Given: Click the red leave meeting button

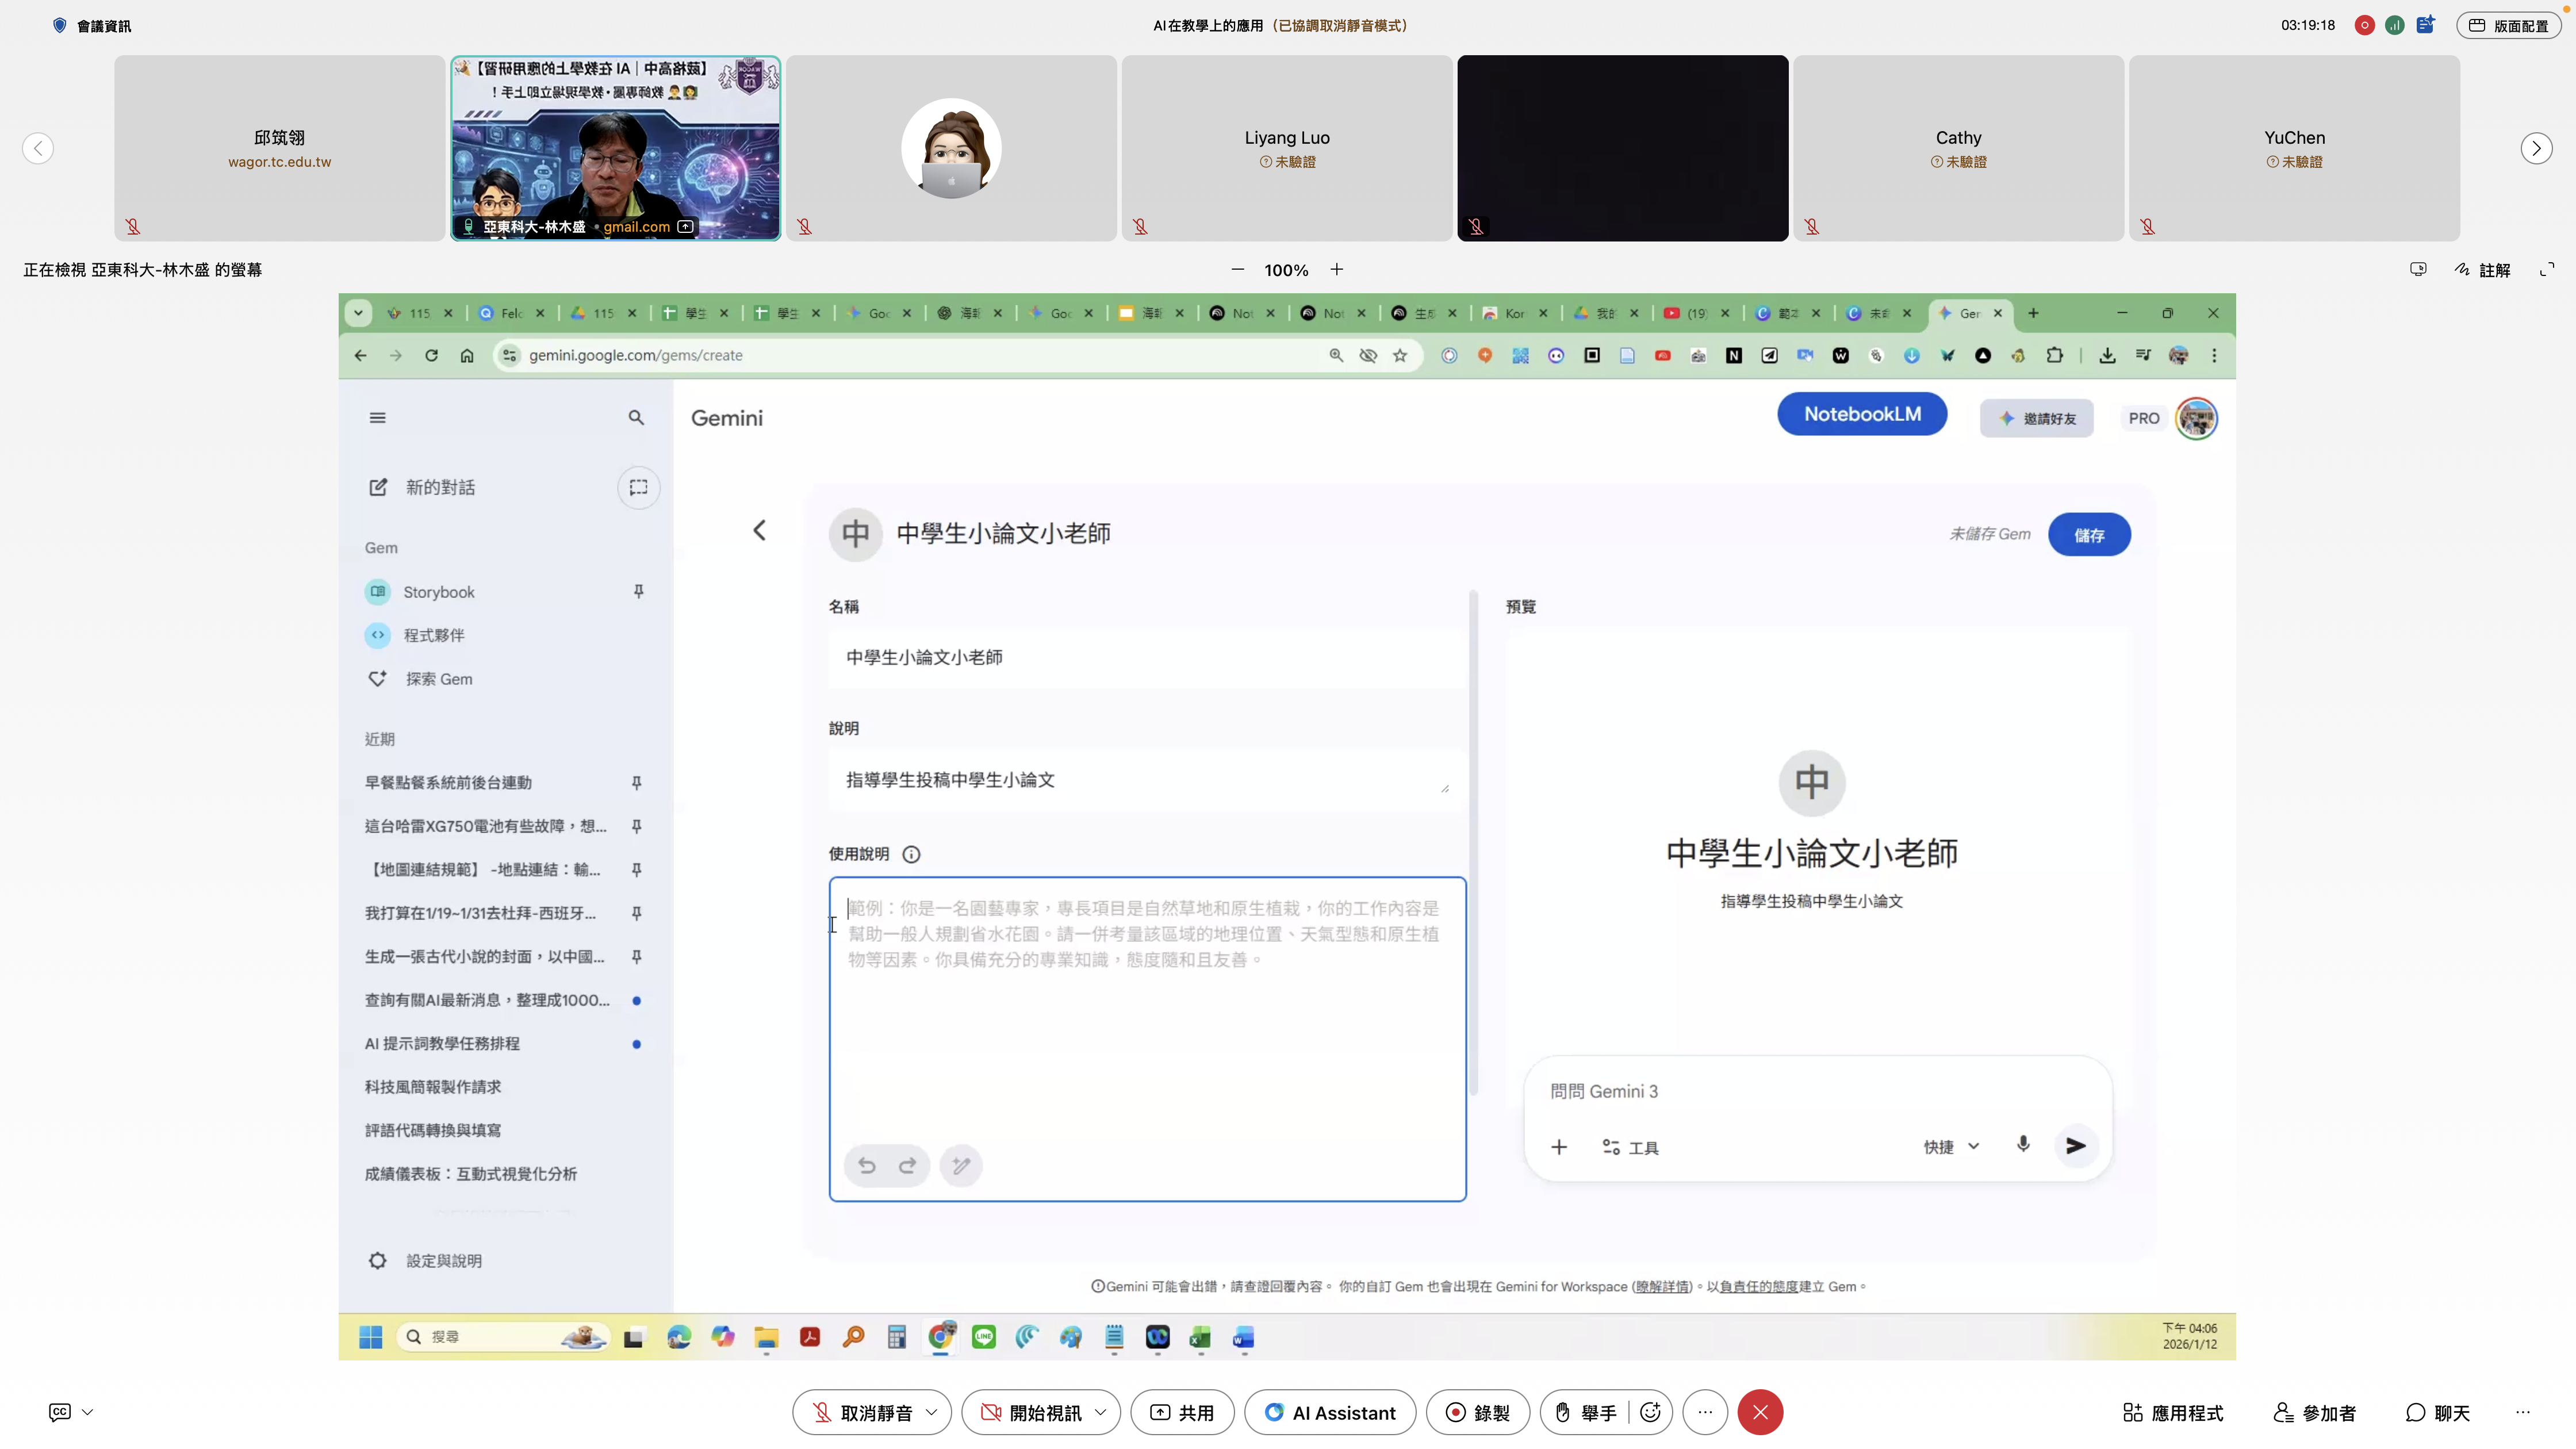Looking at the screenshot, I should 1760,1412.
